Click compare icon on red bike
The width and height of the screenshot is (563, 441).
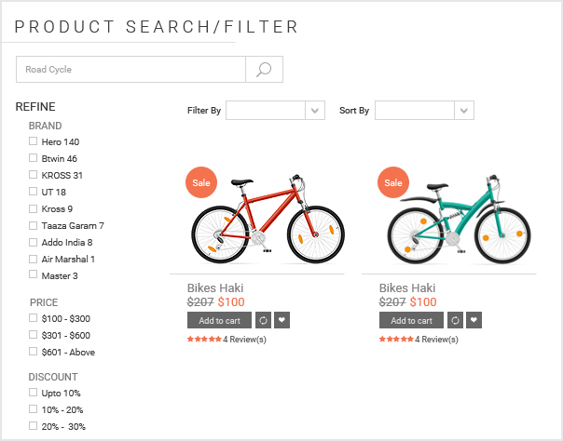[x=263, y=321]
